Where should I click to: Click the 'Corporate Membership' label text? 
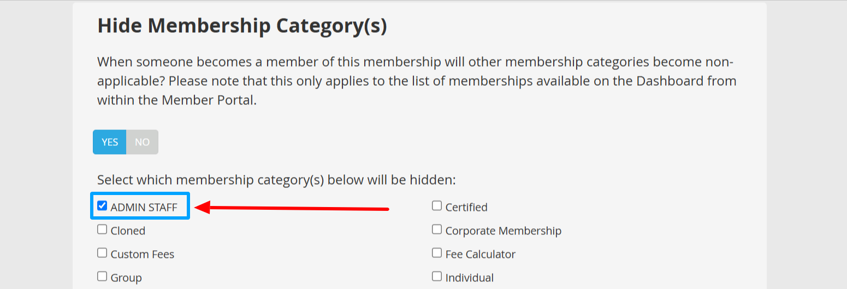503,231
